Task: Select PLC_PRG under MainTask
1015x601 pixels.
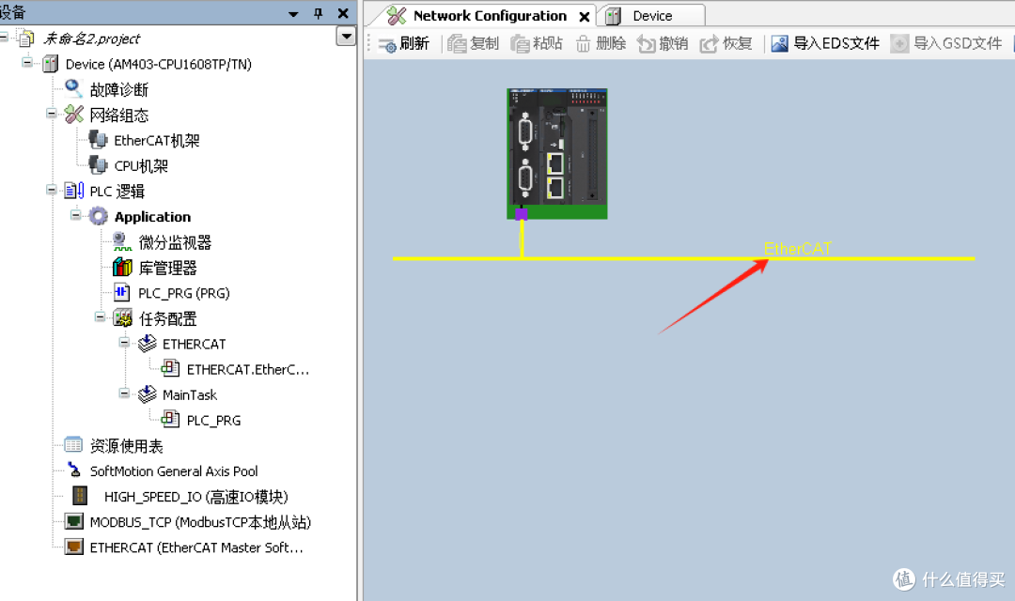Action: click(x=213, y=420)
